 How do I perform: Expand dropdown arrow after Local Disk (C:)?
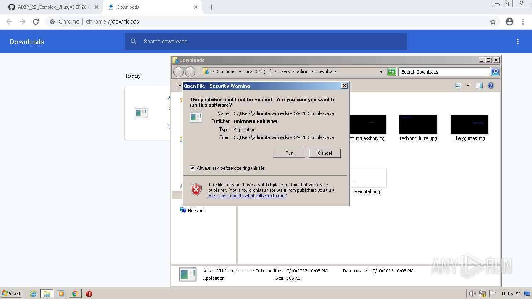275,71
